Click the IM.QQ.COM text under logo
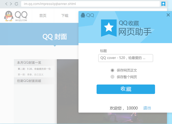Viewport: 172px width, 124px height. point(21,20)
